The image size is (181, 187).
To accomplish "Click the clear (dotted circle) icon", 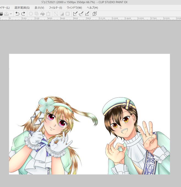I will 31,14.
